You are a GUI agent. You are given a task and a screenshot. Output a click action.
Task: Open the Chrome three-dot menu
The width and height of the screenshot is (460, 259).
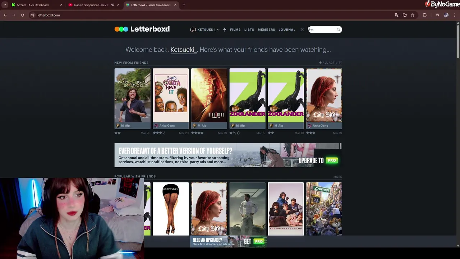click(455, 15)
